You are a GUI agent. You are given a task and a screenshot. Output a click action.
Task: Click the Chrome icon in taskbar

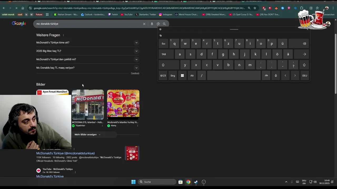[188, 182]
